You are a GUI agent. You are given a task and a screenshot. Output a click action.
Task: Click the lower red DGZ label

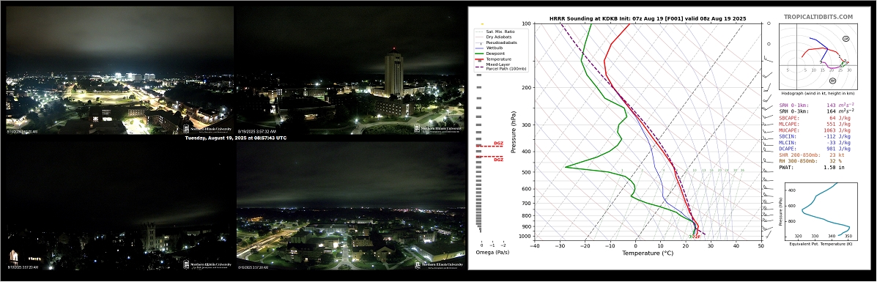tap(498, 160)
